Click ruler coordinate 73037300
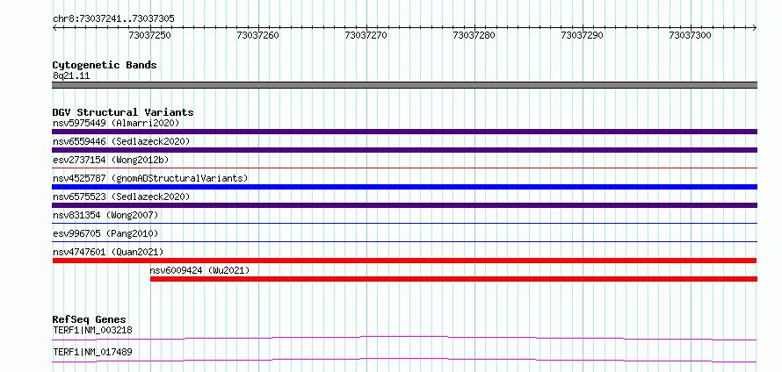The width and height of the screenshot is (782, 372). 691,35
